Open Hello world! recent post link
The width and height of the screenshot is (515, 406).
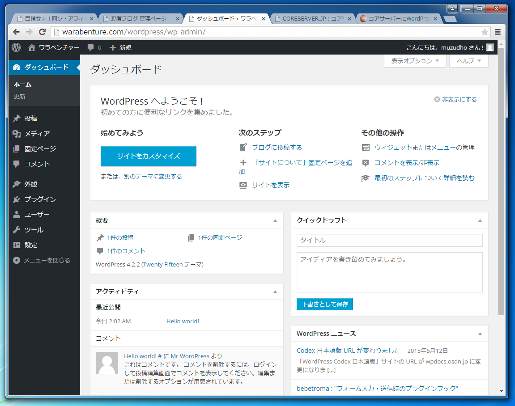point(183,321)
